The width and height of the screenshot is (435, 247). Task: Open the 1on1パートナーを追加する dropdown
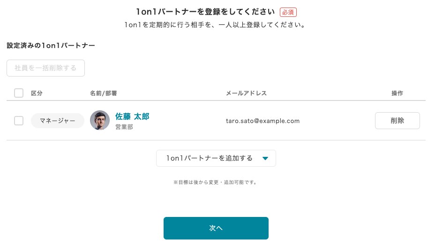pyautogui.click(x=216, y=158)
